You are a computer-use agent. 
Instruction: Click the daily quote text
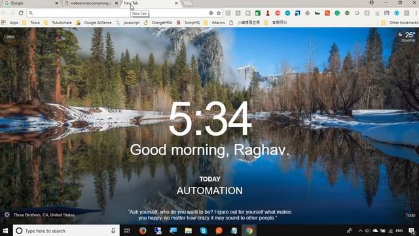(209, 215)
